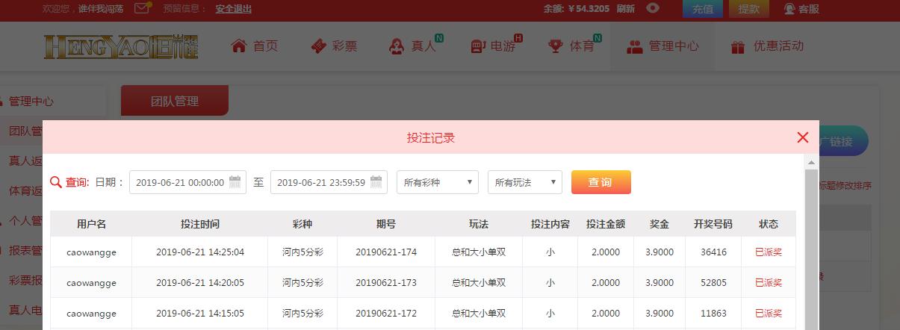Click the people icon beside 管理中心
This screenshot has height=330, width=900.
pos(635,46)
